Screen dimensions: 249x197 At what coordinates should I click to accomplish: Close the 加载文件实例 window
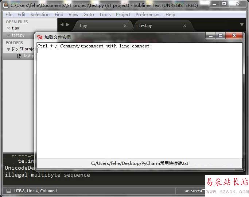[x=234, y=36]
